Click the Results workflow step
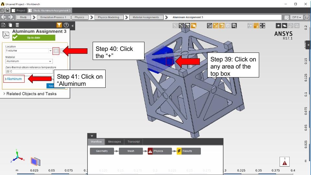 (x=189, y=151)
